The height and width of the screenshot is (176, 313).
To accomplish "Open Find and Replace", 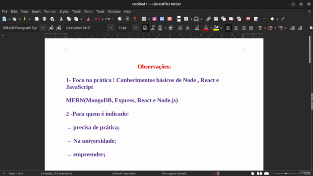I will click(x=120, y=19).
